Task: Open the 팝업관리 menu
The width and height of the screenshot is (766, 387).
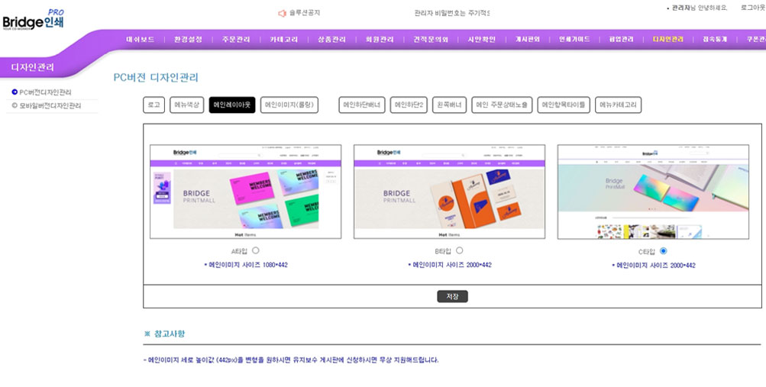Action: coord(622,40)
